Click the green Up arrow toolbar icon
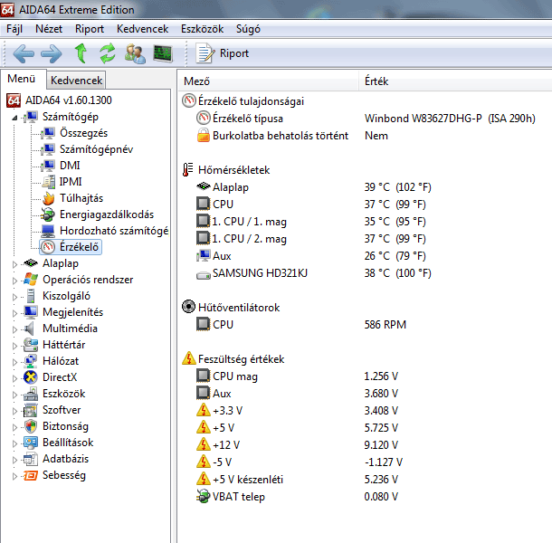This screenshot has height=543, width=552. click(x=81, y=53)
